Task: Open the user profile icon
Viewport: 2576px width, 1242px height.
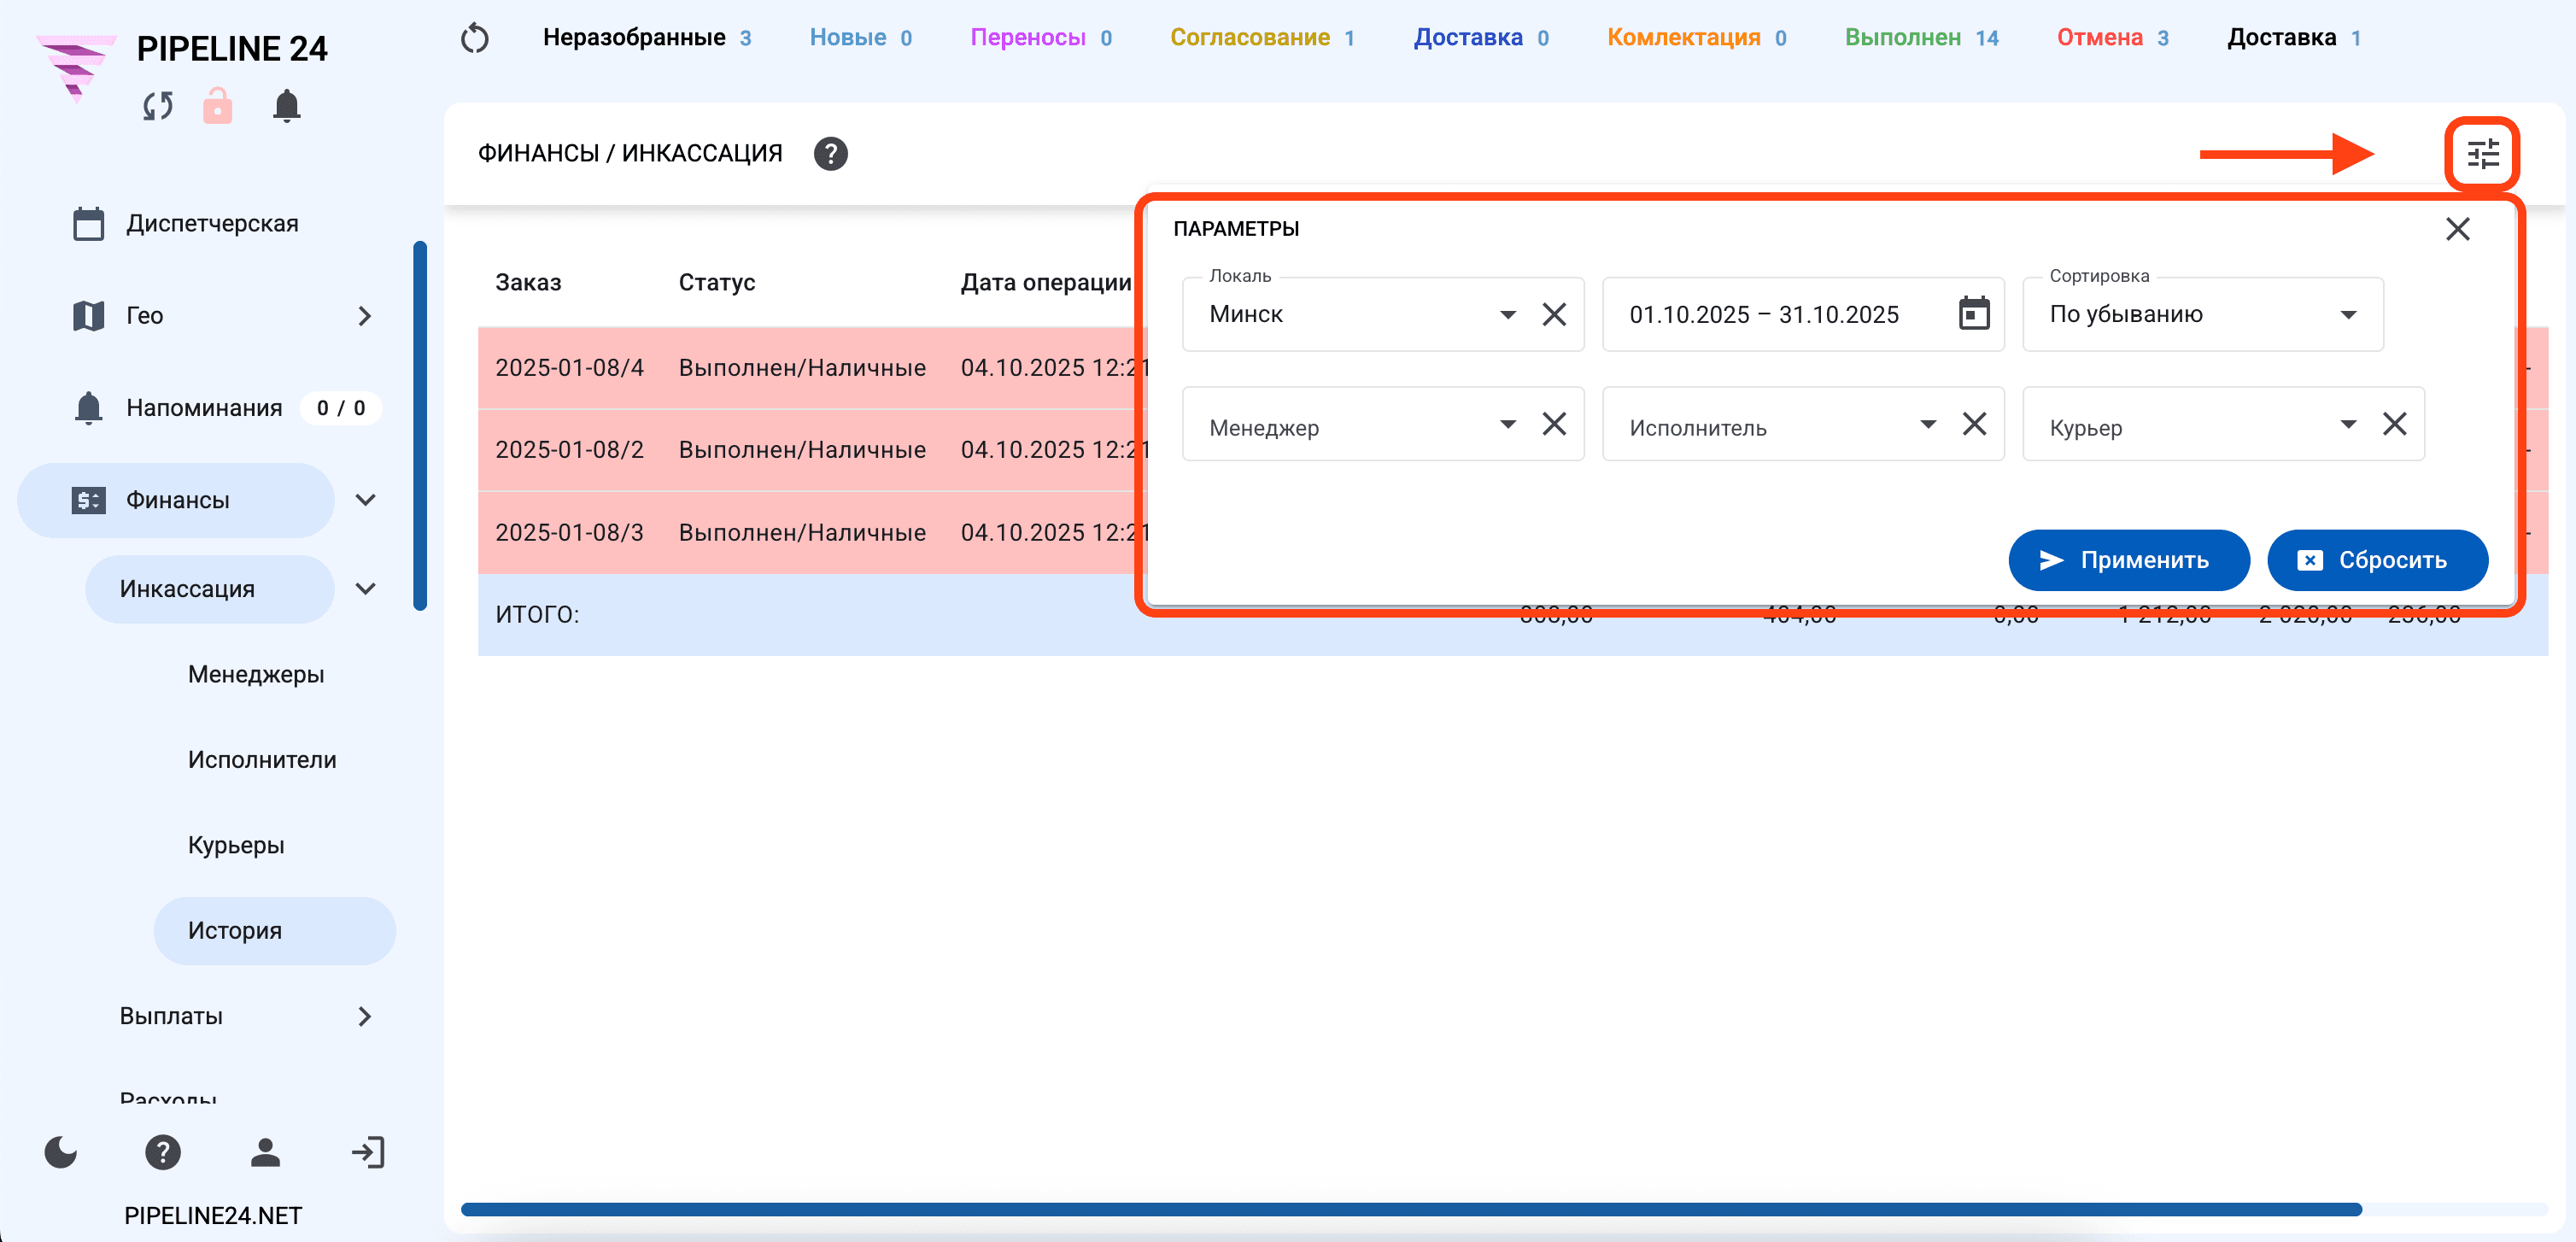Action: click(x=265, y=1152)
